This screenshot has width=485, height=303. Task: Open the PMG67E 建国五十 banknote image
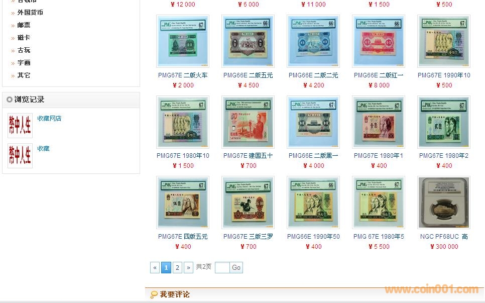tap(248, 122)
